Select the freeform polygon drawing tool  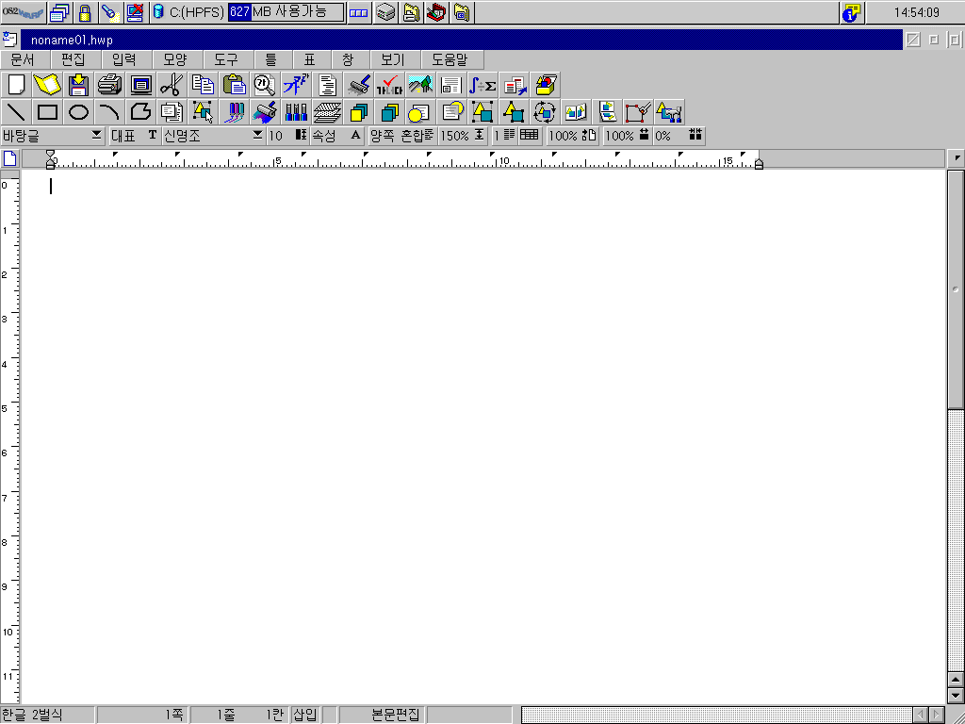[x=141, y=112]
